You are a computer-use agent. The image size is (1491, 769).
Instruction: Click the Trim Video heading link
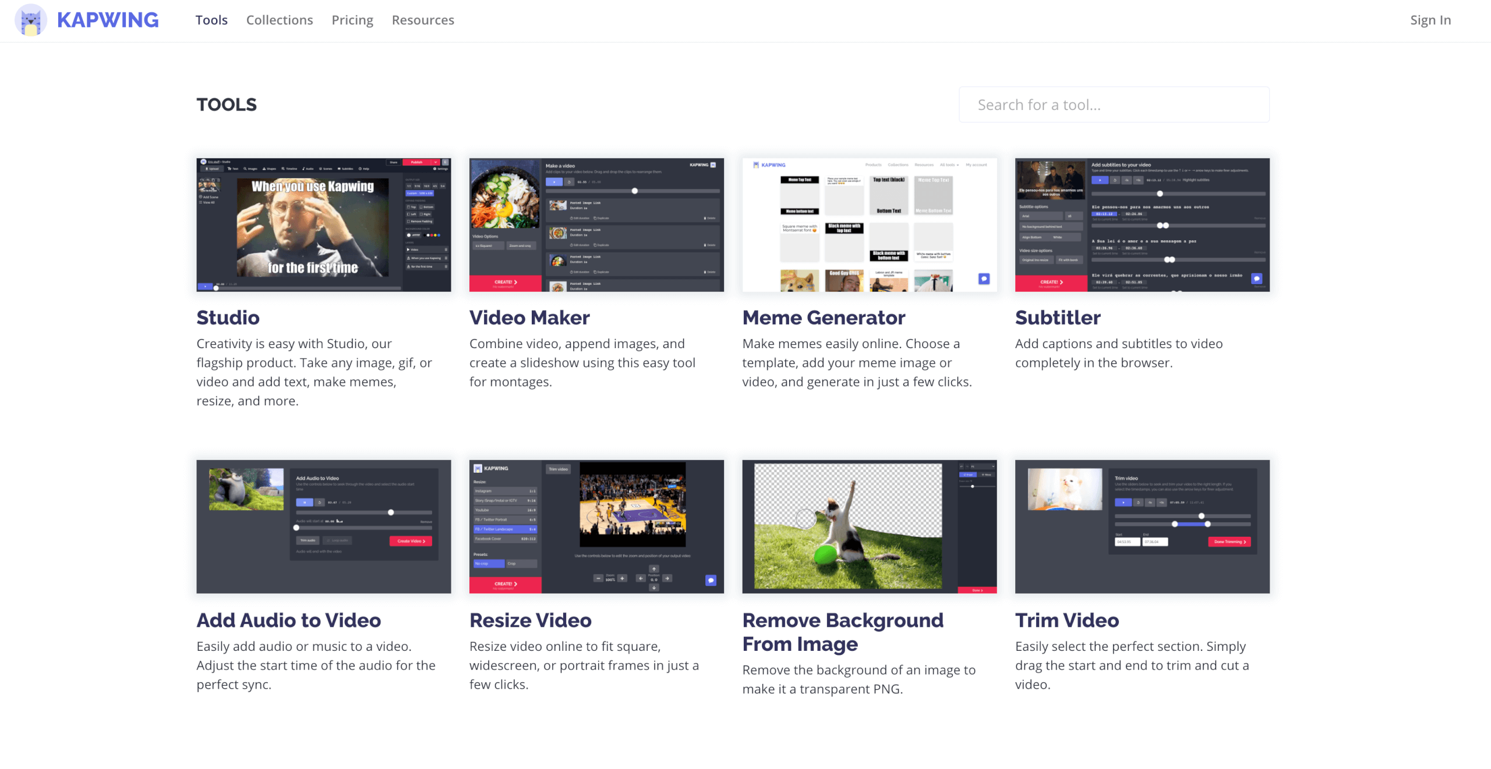pyautogui.click(x=1067, y=621)
